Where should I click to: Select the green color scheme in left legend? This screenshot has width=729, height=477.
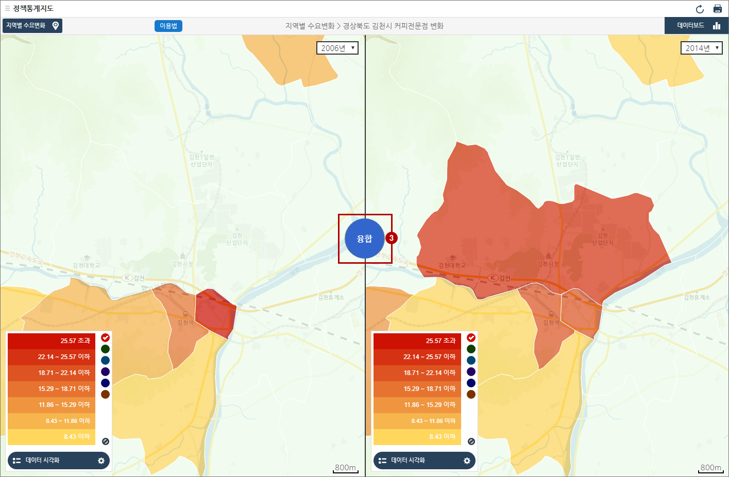[x=105, y=349]
